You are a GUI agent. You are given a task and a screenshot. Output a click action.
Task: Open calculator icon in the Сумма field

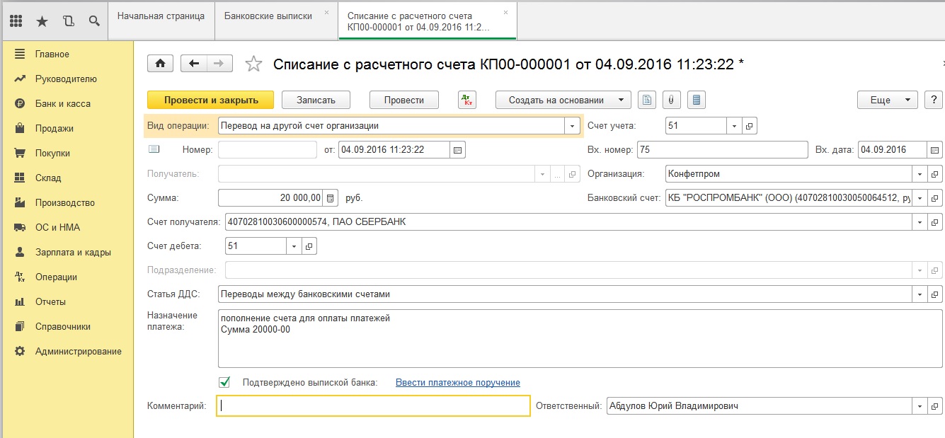coord(329,198)
